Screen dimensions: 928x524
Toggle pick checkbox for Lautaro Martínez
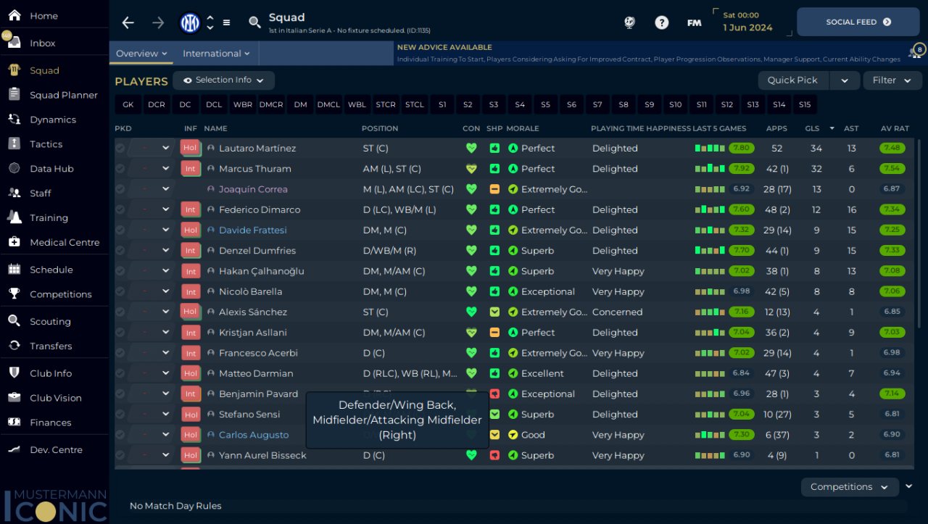point(120,149)
